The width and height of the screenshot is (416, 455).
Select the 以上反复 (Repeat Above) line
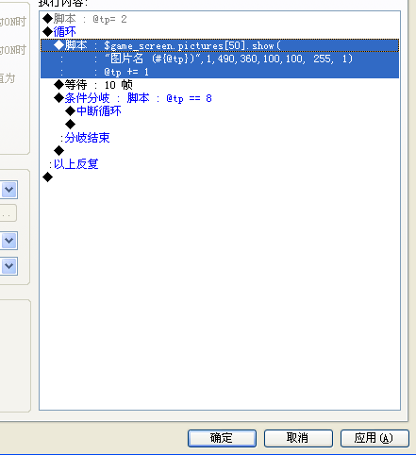[220, 164]
